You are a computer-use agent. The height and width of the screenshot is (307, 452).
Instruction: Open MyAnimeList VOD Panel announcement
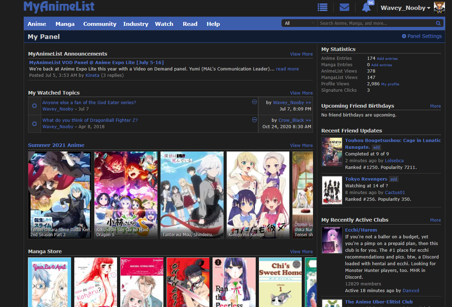(96, 62)
